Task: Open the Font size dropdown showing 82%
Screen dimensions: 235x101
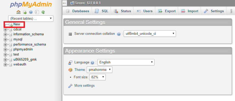Action: pos(97,77)
